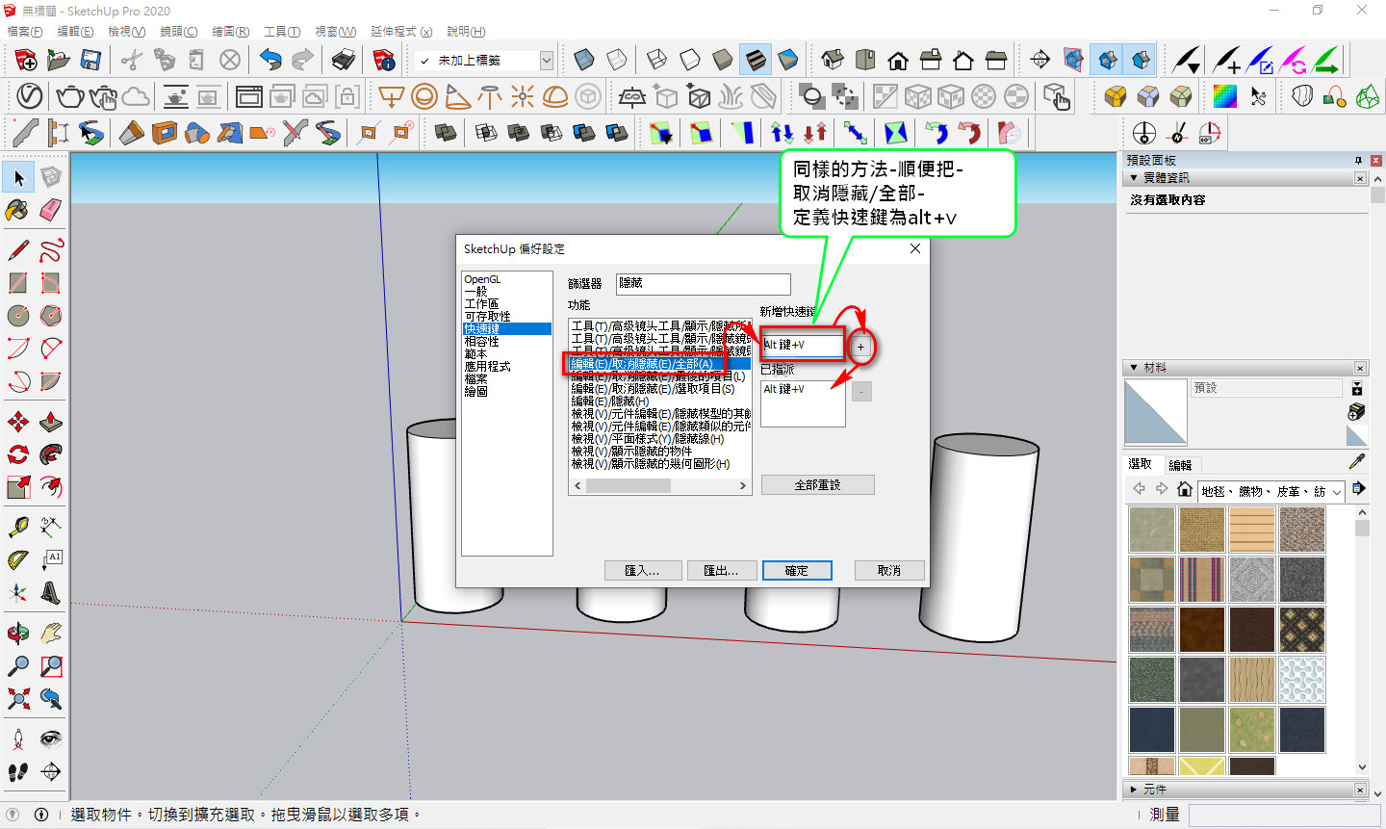Activate the Pan hand tool
This screenshot has width=1386, height=829.
[x=51, y=634]
